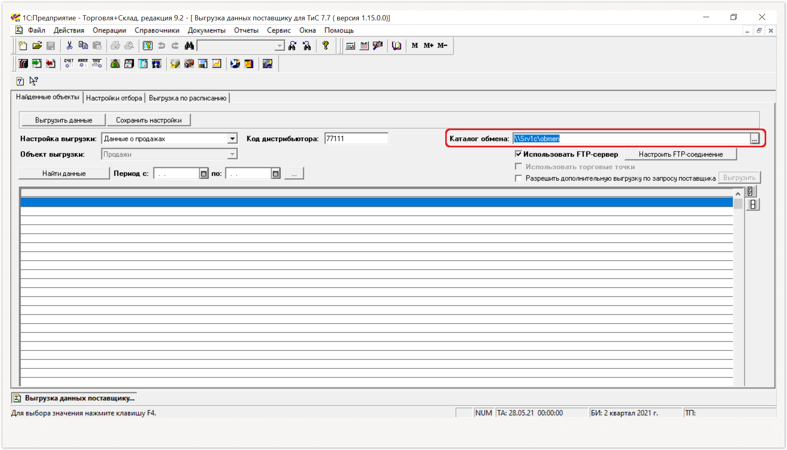Click the M- memory subtract button
Screen dimensions: 787x450
[x=442, y=46]
